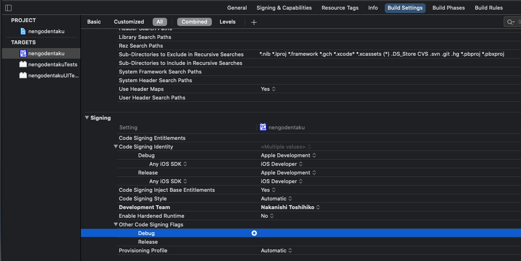The height and width of the screenshot is (261, 521).
Task: Show Basic build settings
Action: pyautogui.click(x=94, y=22)
